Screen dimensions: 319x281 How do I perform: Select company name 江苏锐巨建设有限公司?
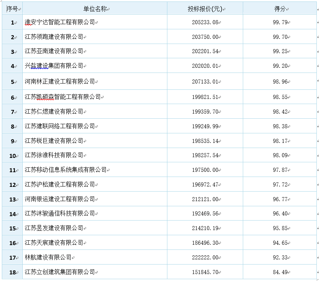pos(54,141)
